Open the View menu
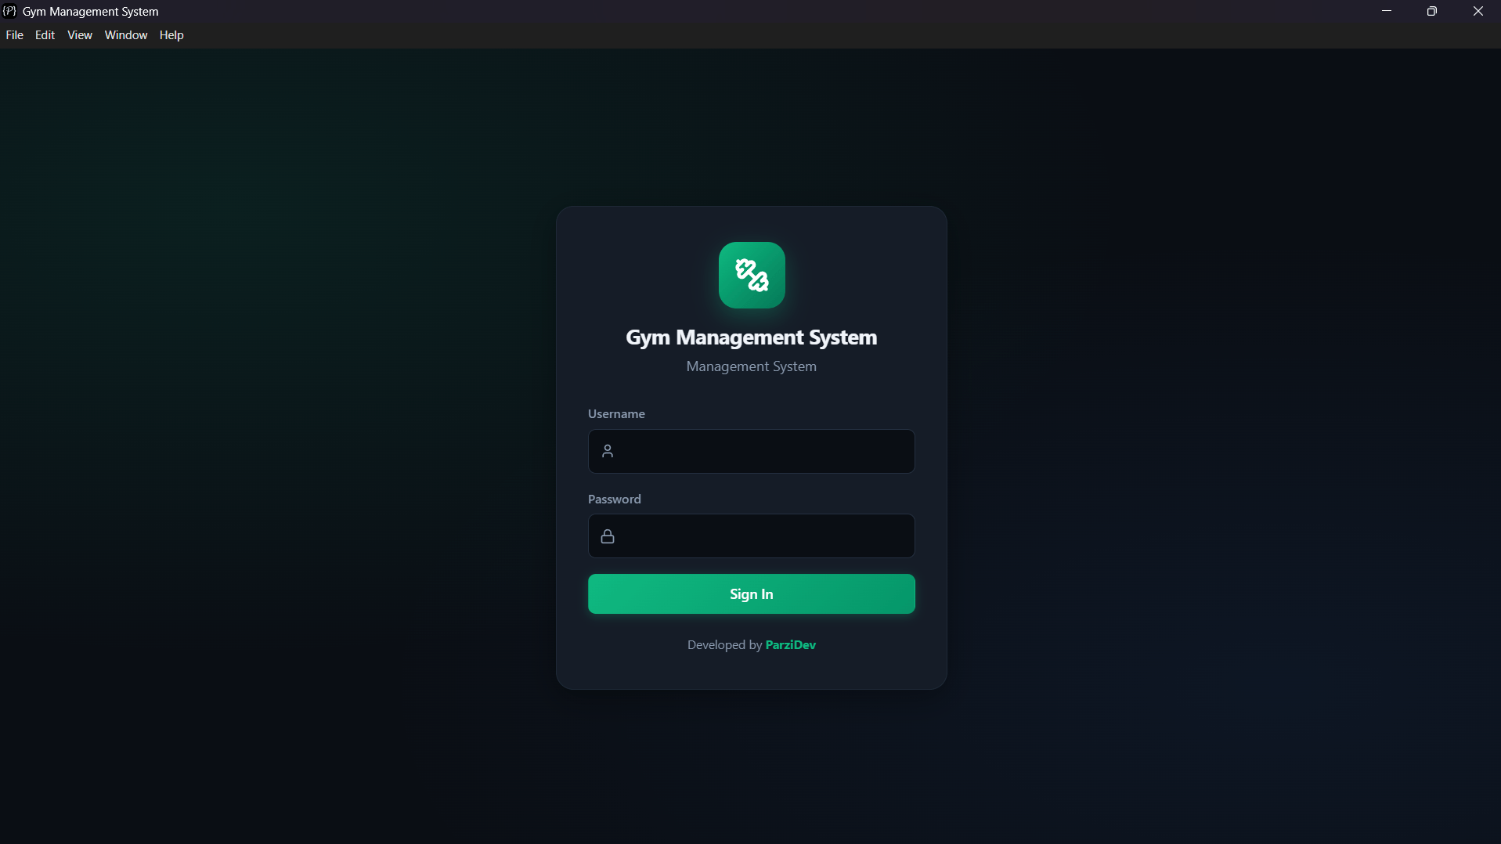Screen dimensions: 1501x844 [80, 35]
